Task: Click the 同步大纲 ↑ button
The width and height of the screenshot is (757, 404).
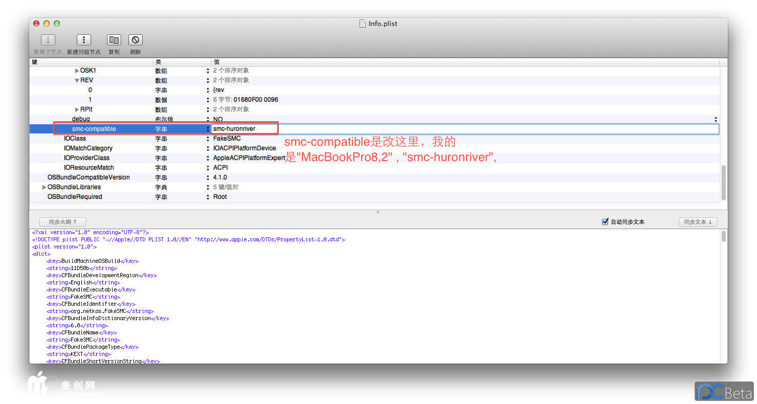Action: [62, 222]
